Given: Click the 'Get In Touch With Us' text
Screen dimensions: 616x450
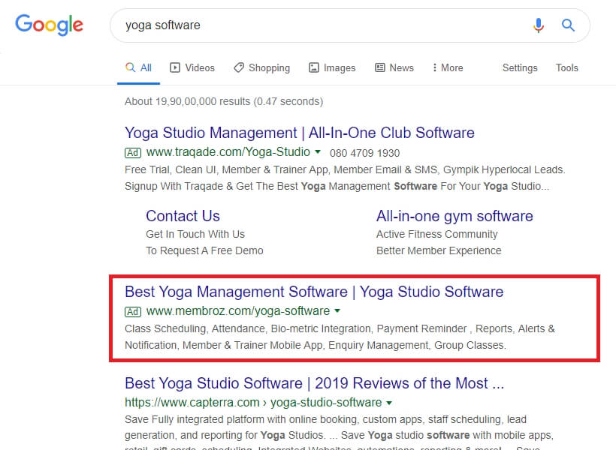Looking at the screenshot, I should [x=195, y=234].
